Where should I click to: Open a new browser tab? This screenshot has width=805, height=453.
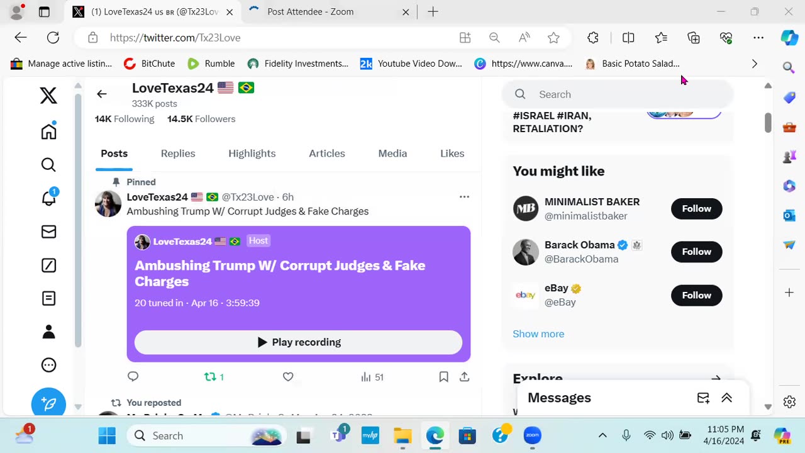click(433, 12)
